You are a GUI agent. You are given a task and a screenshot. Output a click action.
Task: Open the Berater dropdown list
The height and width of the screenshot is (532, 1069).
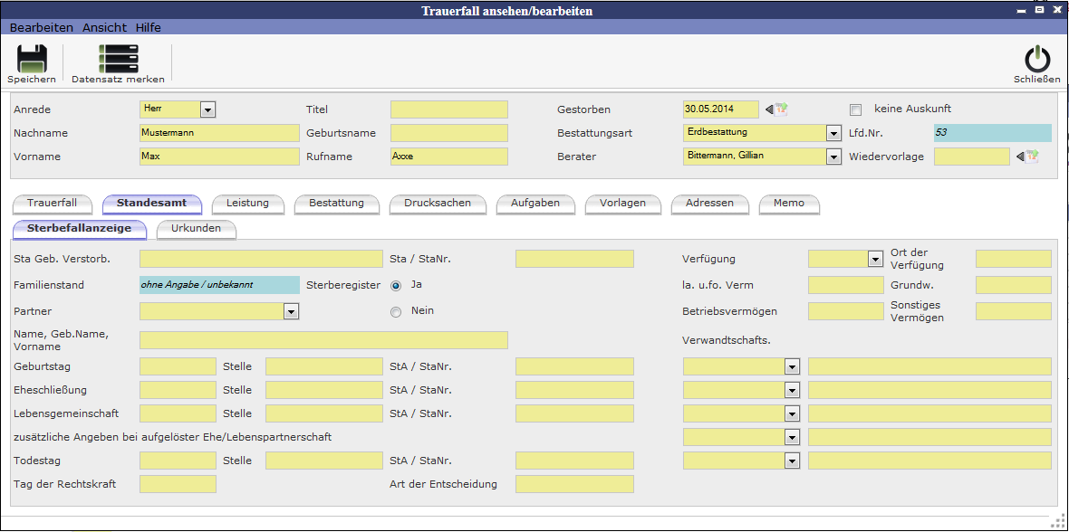(833, 157)
